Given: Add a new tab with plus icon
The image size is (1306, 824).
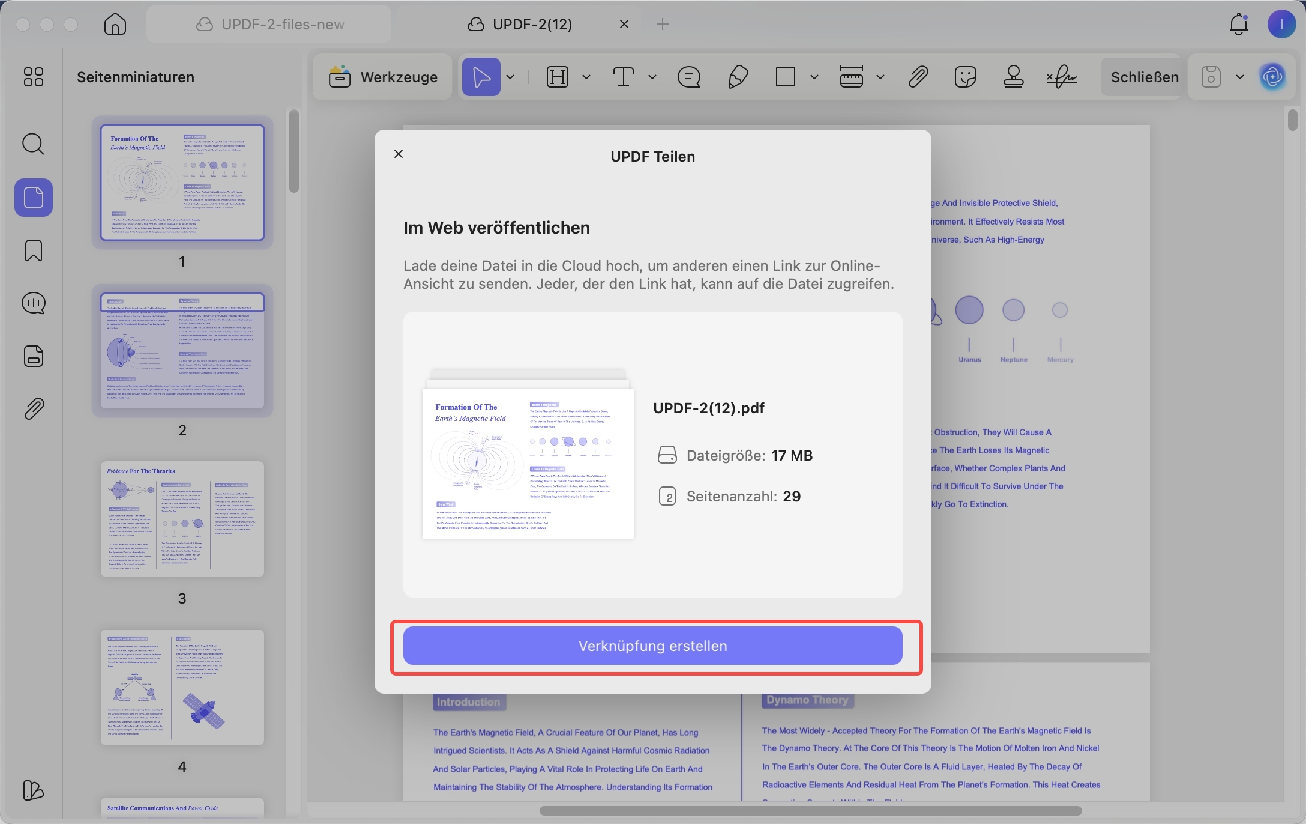Looking at the screenshot, I should coord(663,24).
